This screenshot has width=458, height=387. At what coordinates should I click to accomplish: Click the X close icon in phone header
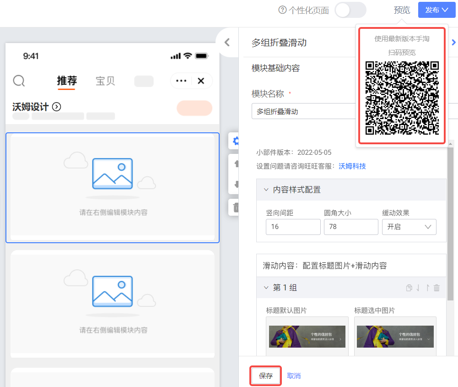(201, 81)
